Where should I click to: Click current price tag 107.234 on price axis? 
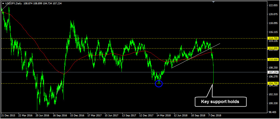(x=273, y=72)
